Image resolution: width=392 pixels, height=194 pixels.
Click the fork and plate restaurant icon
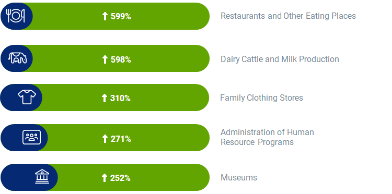click(16, 16)
